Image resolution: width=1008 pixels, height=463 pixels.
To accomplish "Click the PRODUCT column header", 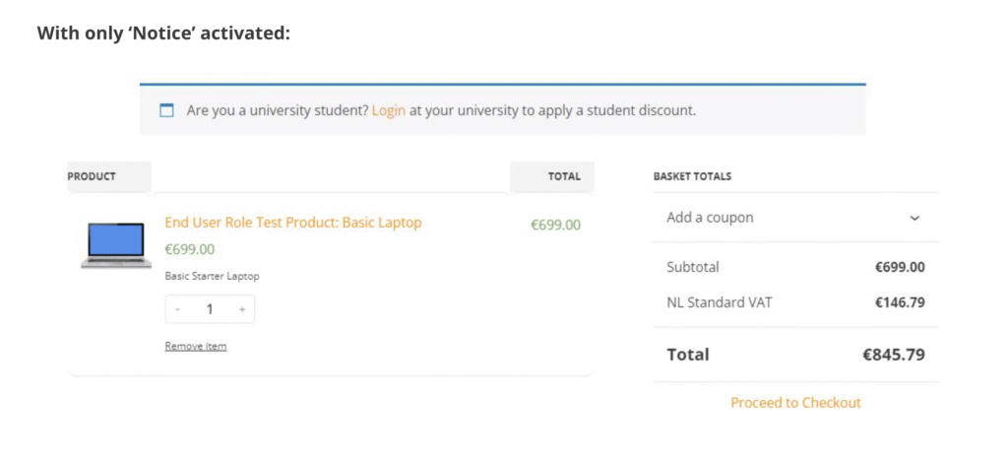I will 92,176.
